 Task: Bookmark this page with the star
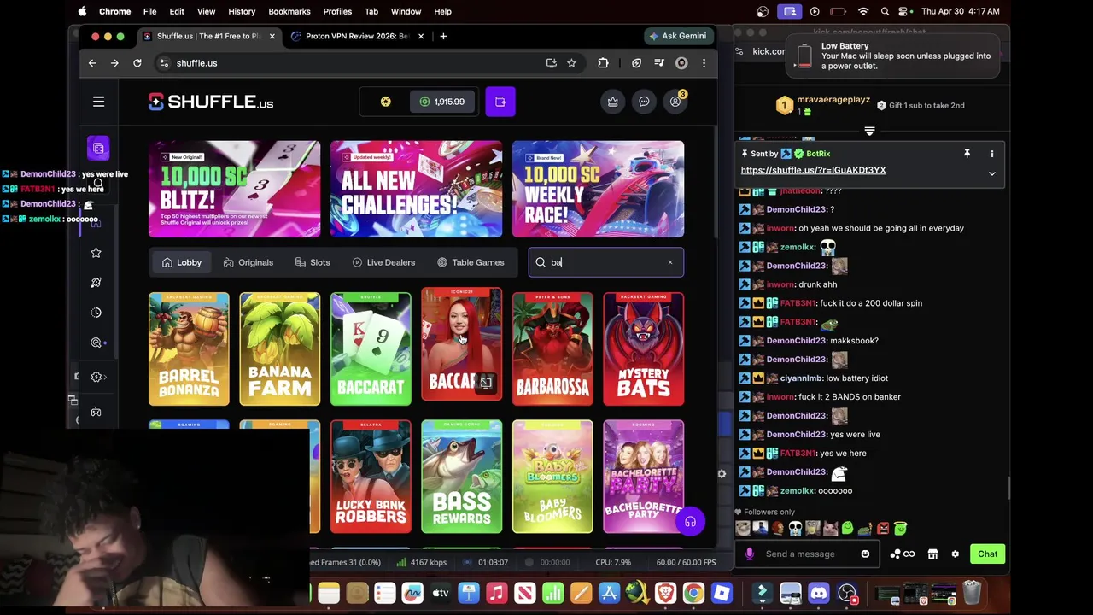(571, 63)
